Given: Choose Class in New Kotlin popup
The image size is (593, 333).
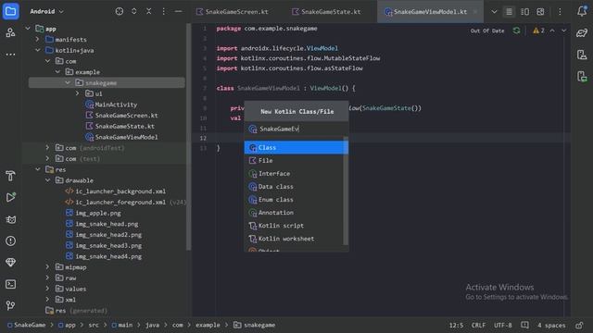Looking at the screenshot, I should [296, 147].
